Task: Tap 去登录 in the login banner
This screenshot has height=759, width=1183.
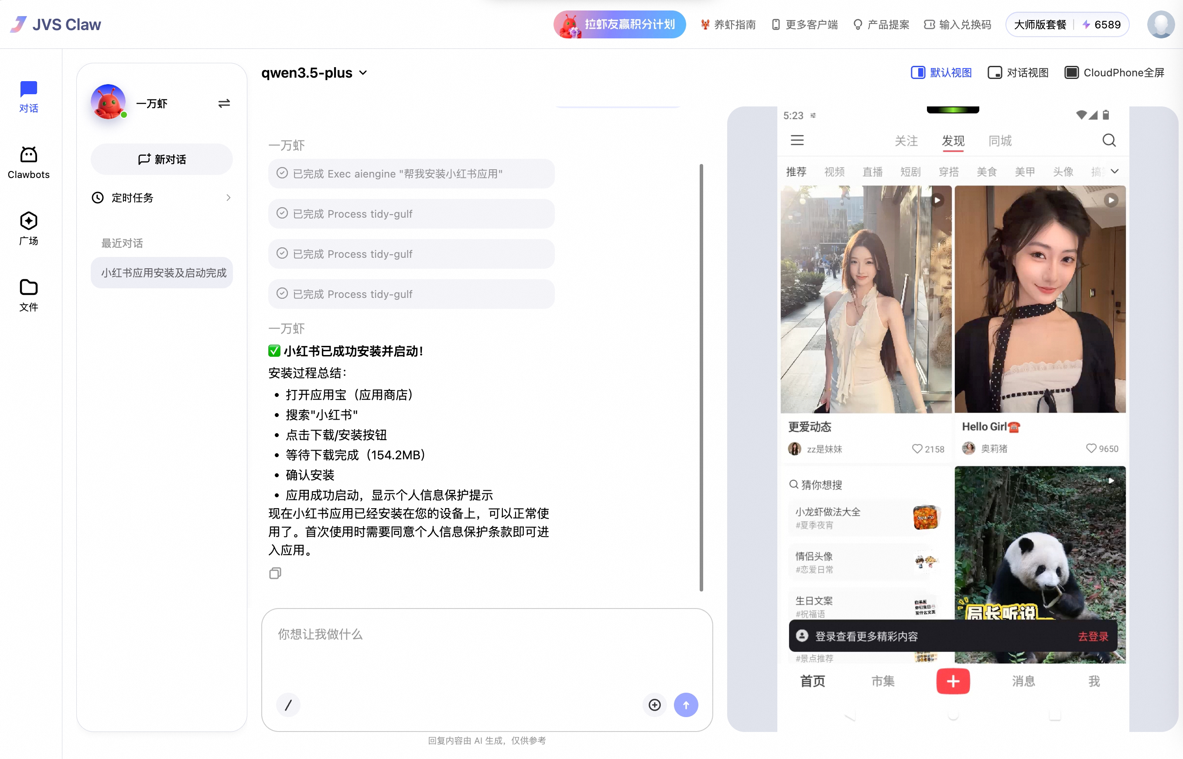Action: pos(1093,636)
